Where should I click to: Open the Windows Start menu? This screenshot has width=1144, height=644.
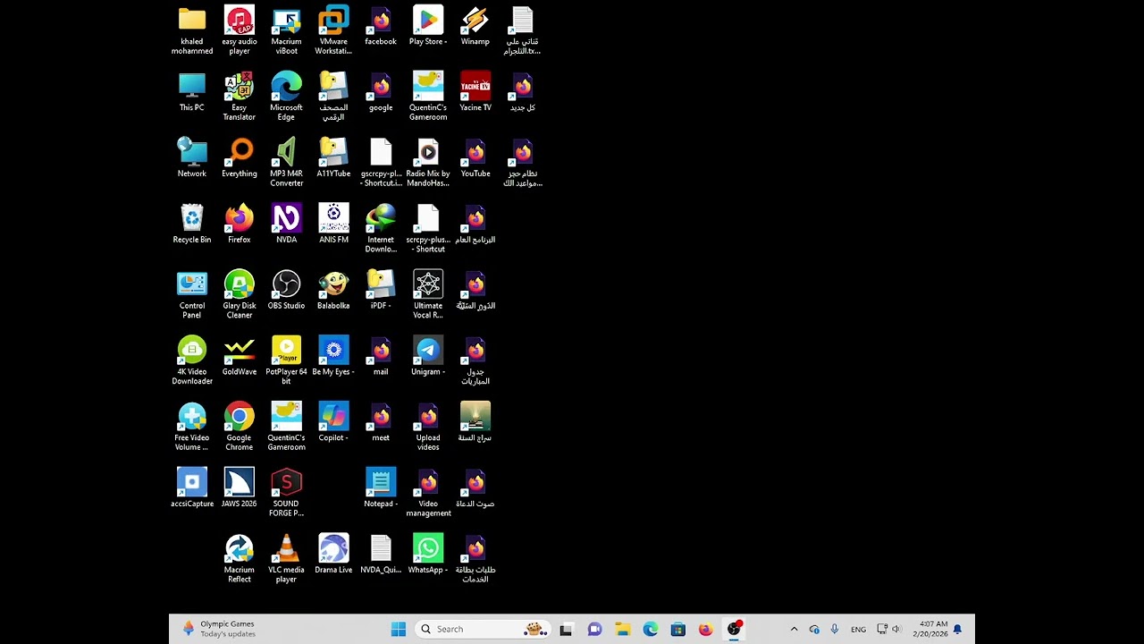399,629
